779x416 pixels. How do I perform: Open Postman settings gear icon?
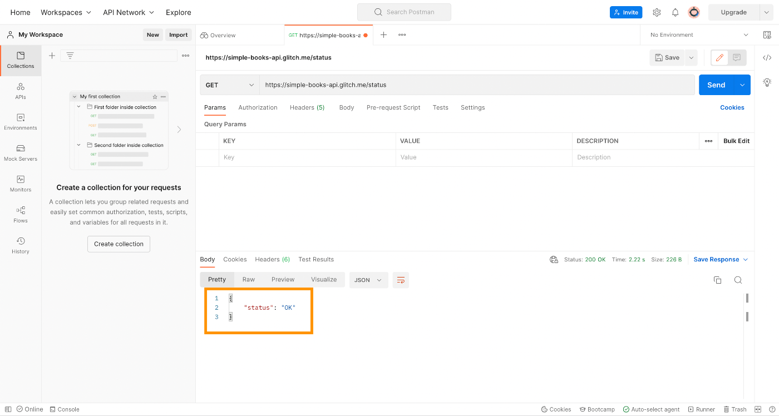pos(657,12)
